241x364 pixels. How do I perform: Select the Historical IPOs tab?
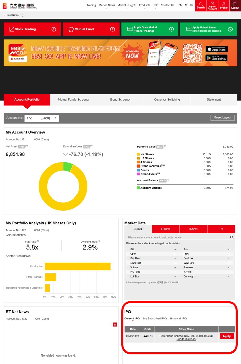pyautogui.click(x=179, y=318)
